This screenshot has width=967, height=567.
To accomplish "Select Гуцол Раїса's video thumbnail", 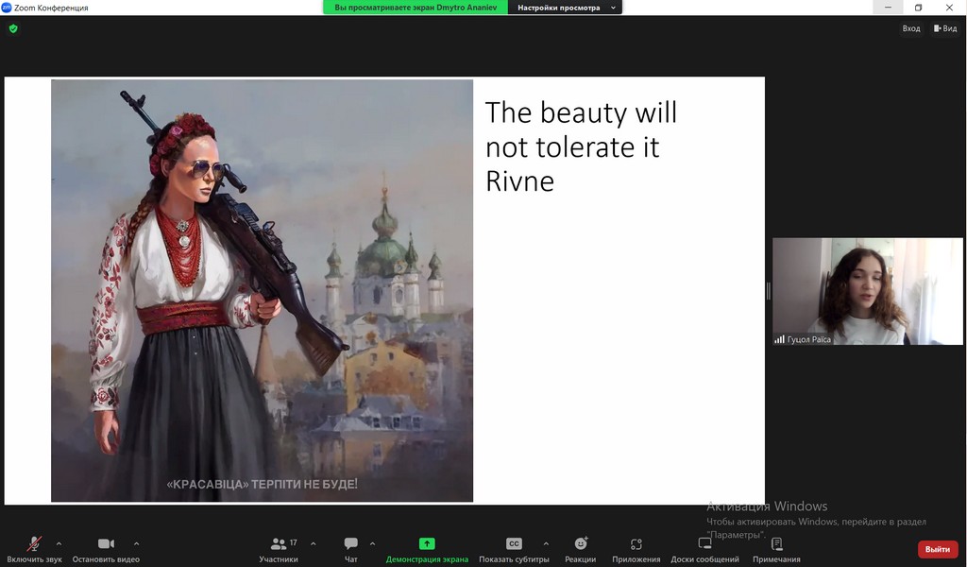I will pos(868,291).
